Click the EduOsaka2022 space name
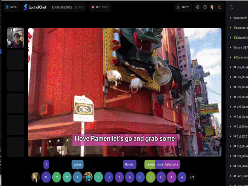 point(62,7)
